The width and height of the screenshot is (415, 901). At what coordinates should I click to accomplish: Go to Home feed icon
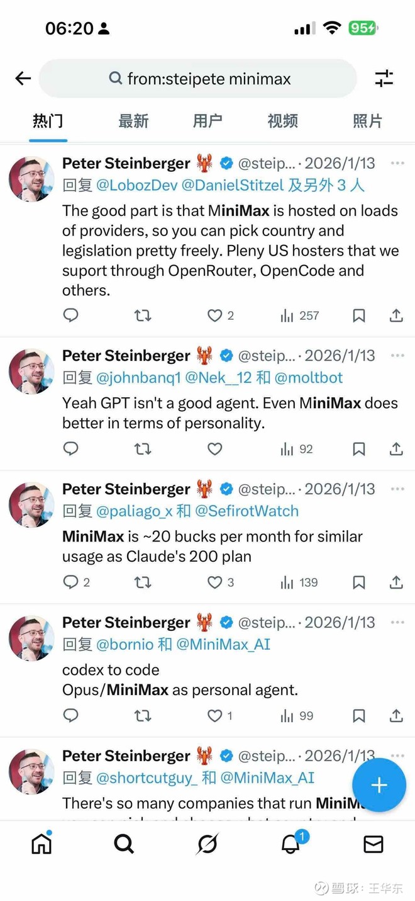41,844
